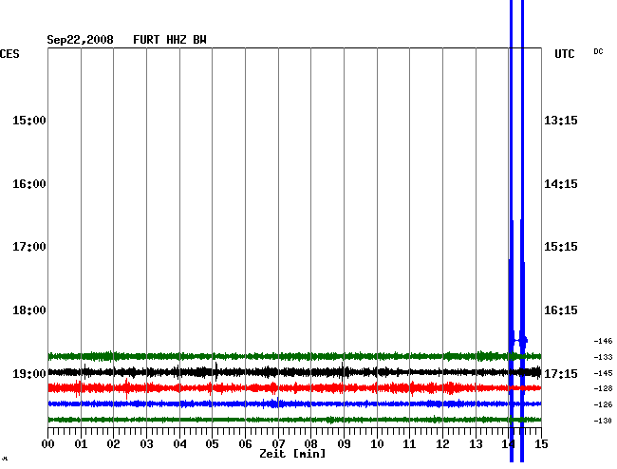Click the 17:15 UTC time label

point(561,373)
